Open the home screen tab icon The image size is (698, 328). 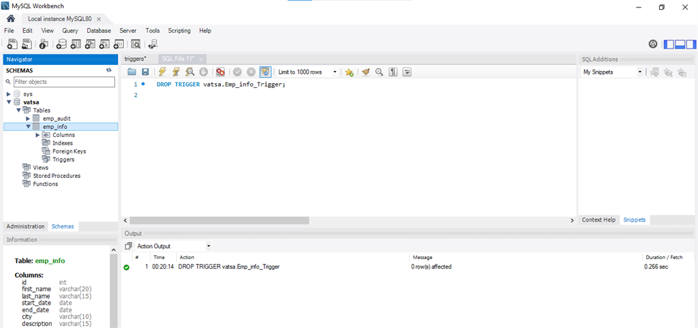pyautogui.click(x=11, y=18)
